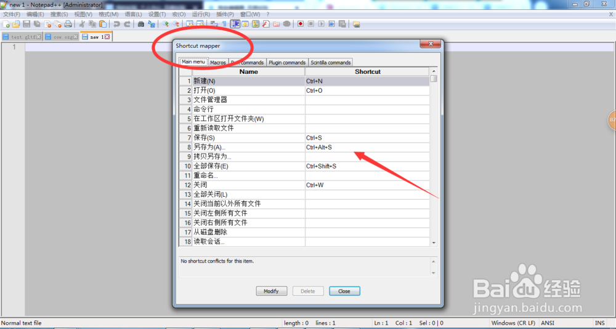Select the 打开(O) row
The image size is (616, 329).
click(x=304, y=90)
